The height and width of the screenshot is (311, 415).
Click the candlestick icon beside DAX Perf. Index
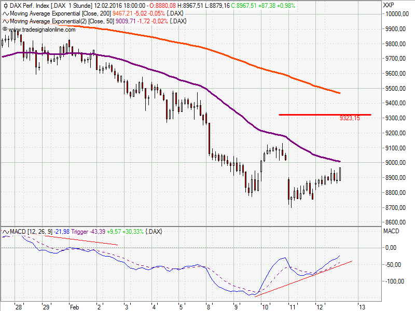pos(5,5)
